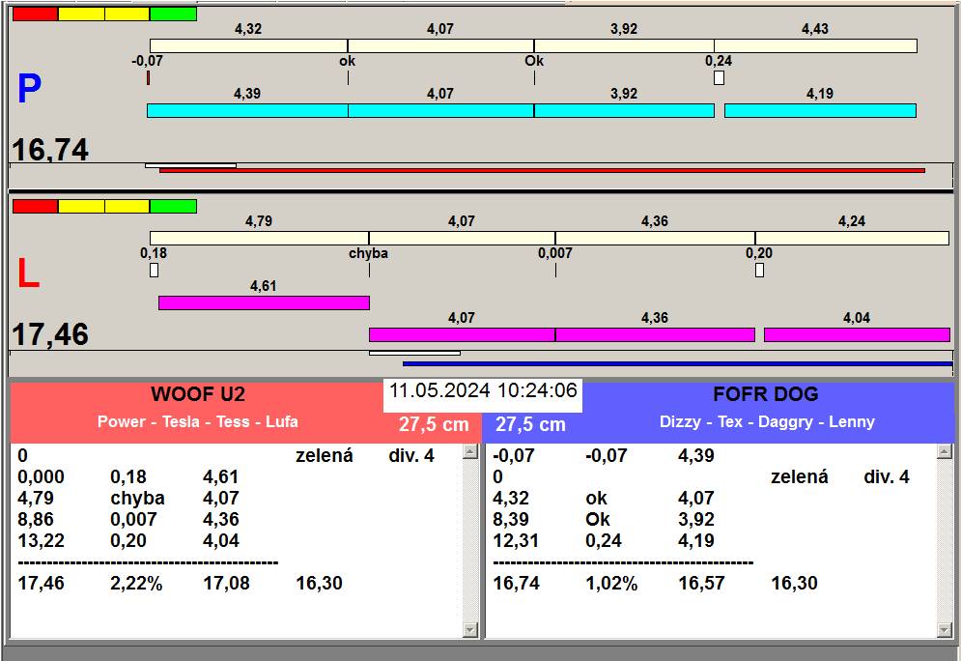Click the Power - Tesla - Tess - Lufa roster
961x661 pixels.
coord(197,422)
